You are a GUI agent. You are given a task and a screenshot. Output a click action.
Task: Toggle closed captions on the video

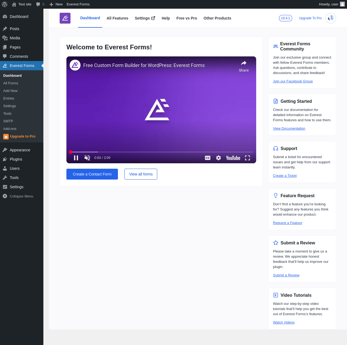click(x=208, y=158)
